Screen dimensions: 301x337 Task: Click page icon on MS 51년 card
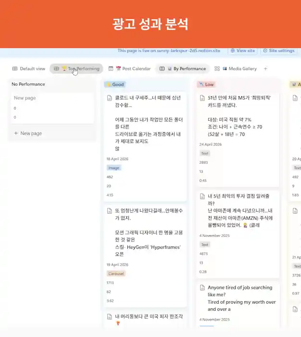pyautogui.click(x=202, y=98)
